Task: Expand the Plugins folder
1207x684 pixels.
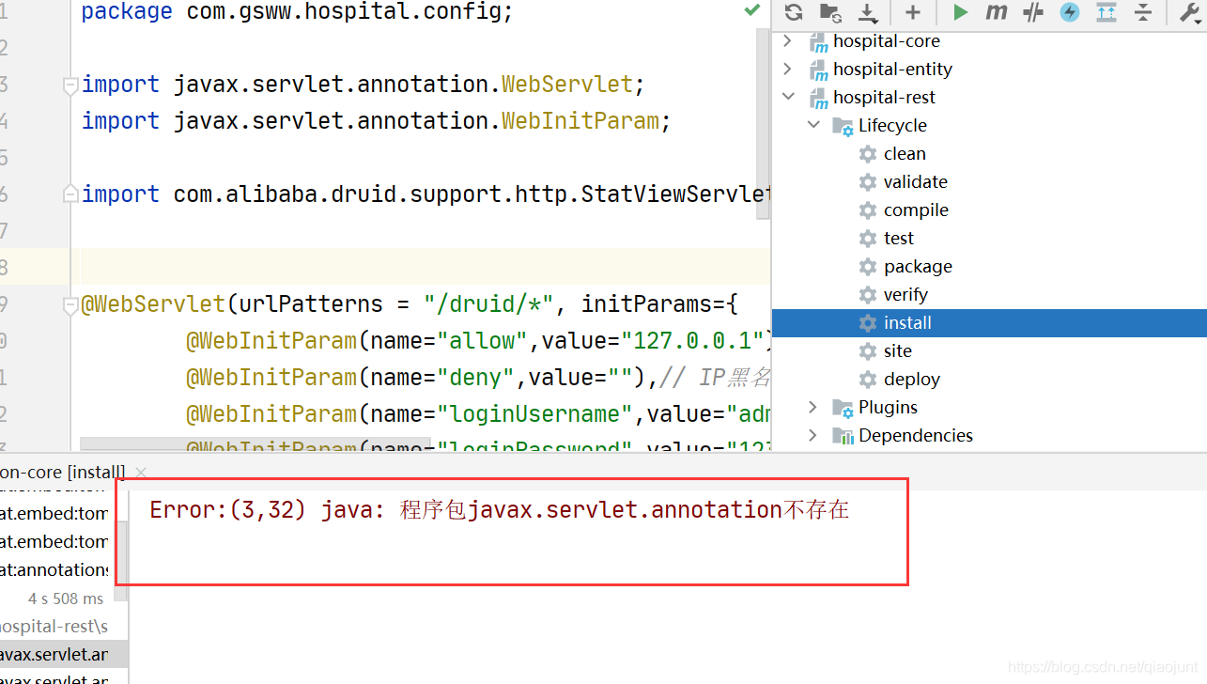Action: (x=813, y=407)
